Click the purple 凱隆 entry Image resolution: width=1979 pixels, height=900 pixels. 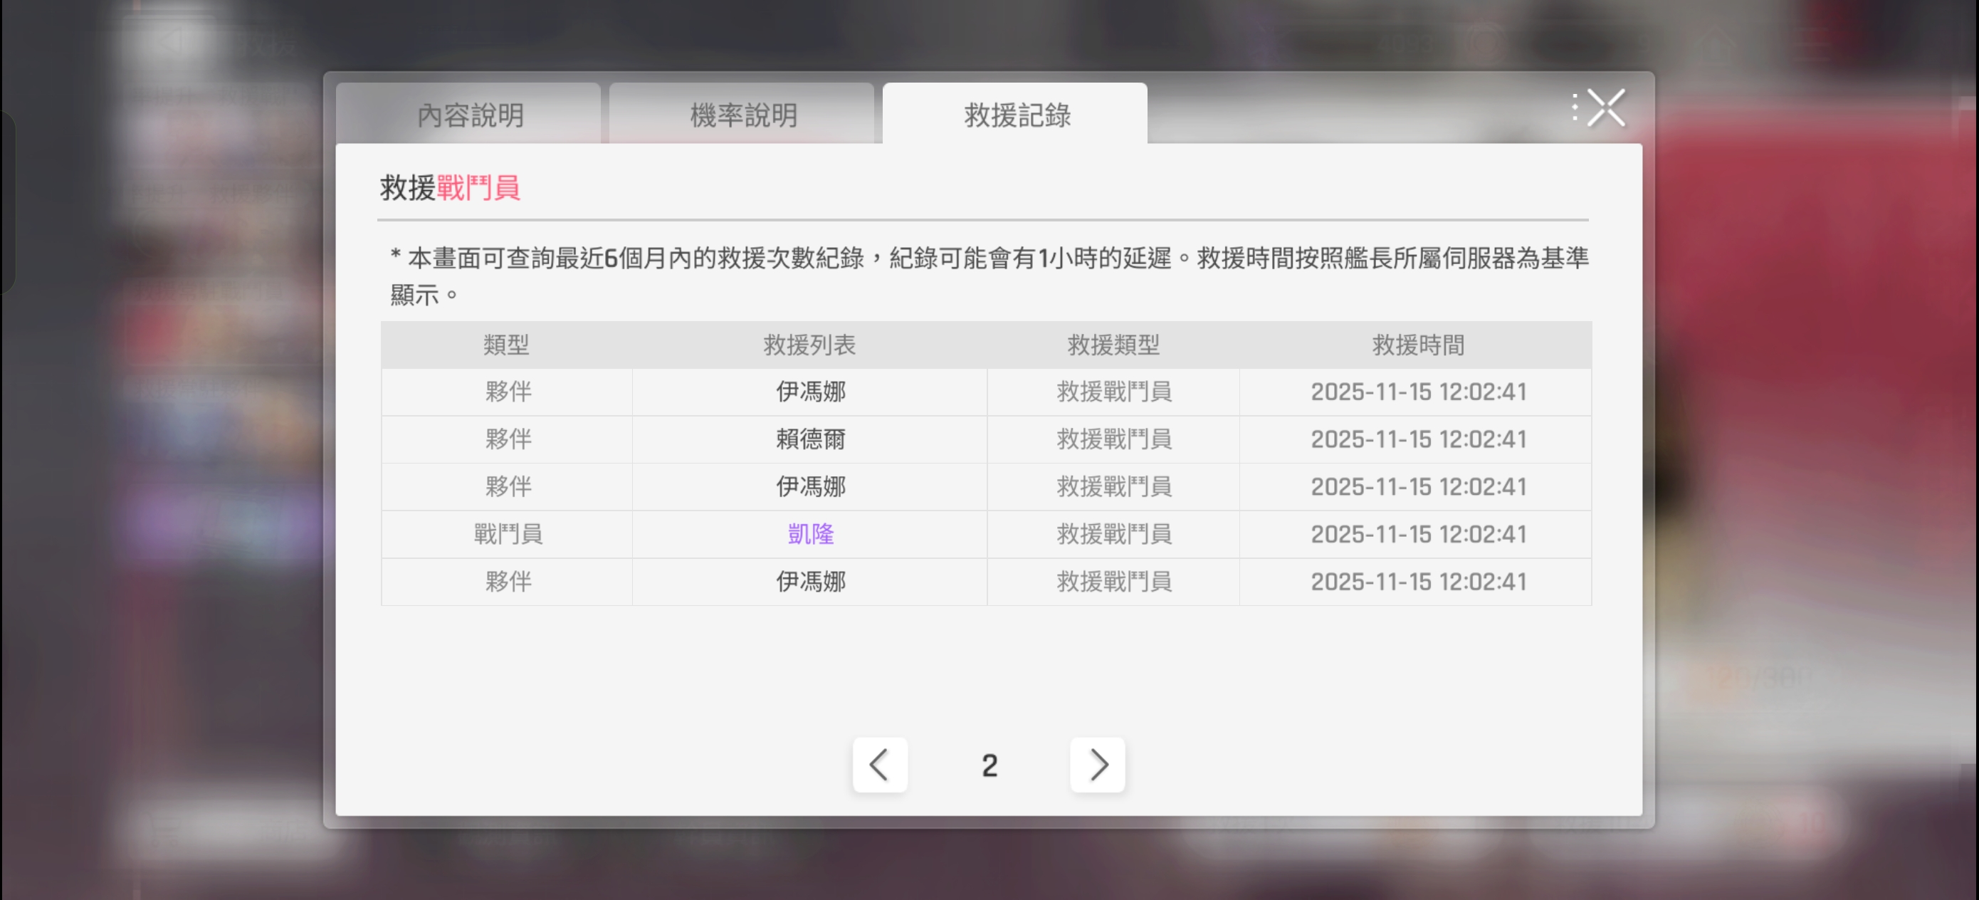tap(809, 534)
